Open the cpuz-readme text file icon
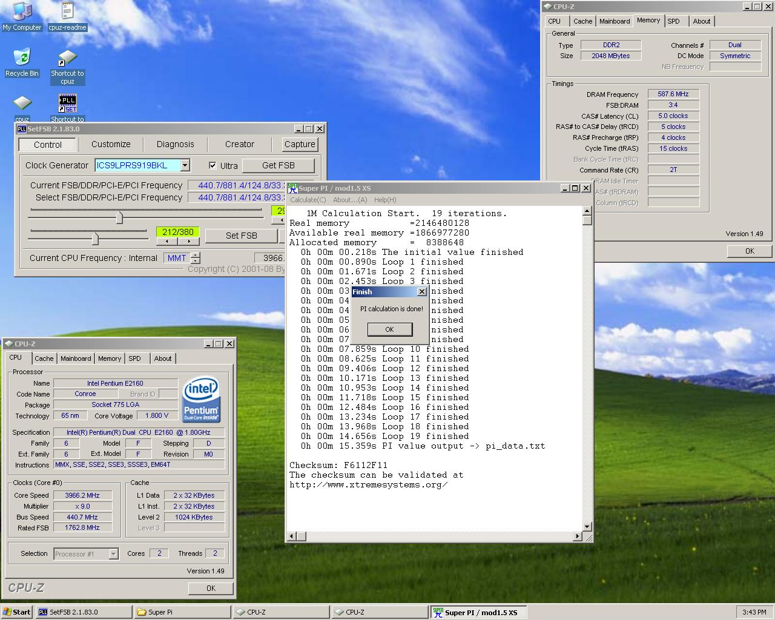This screenshot has width=775, height=620. [x=67, y=16]
